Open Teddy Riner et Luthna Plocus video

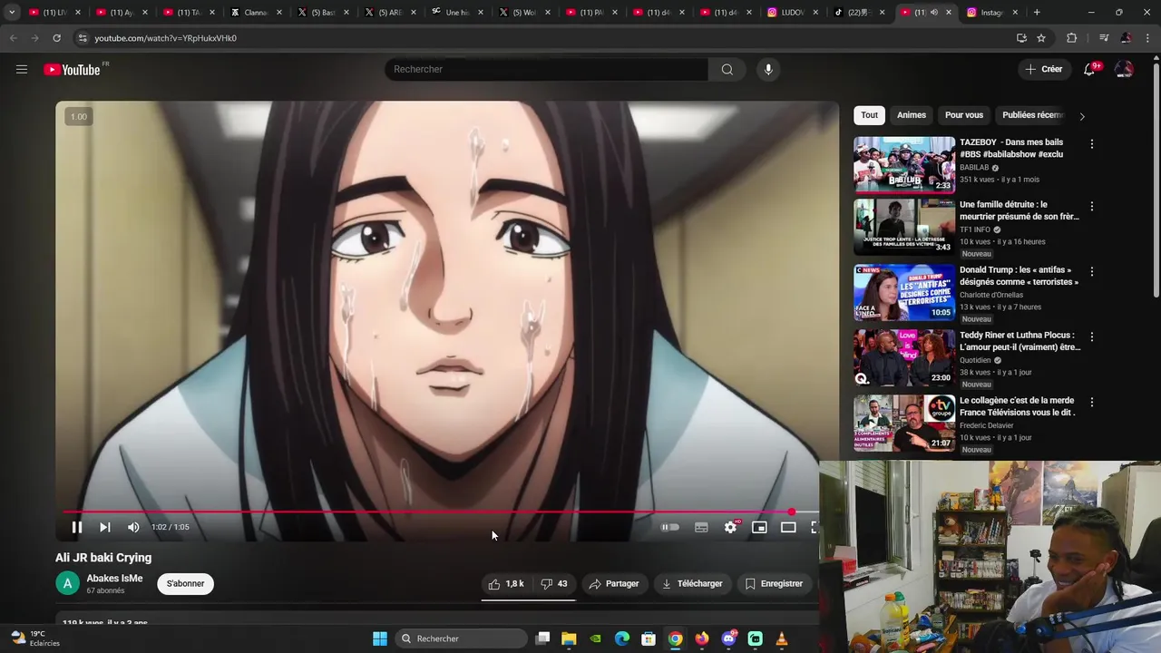pos(1020,341)
